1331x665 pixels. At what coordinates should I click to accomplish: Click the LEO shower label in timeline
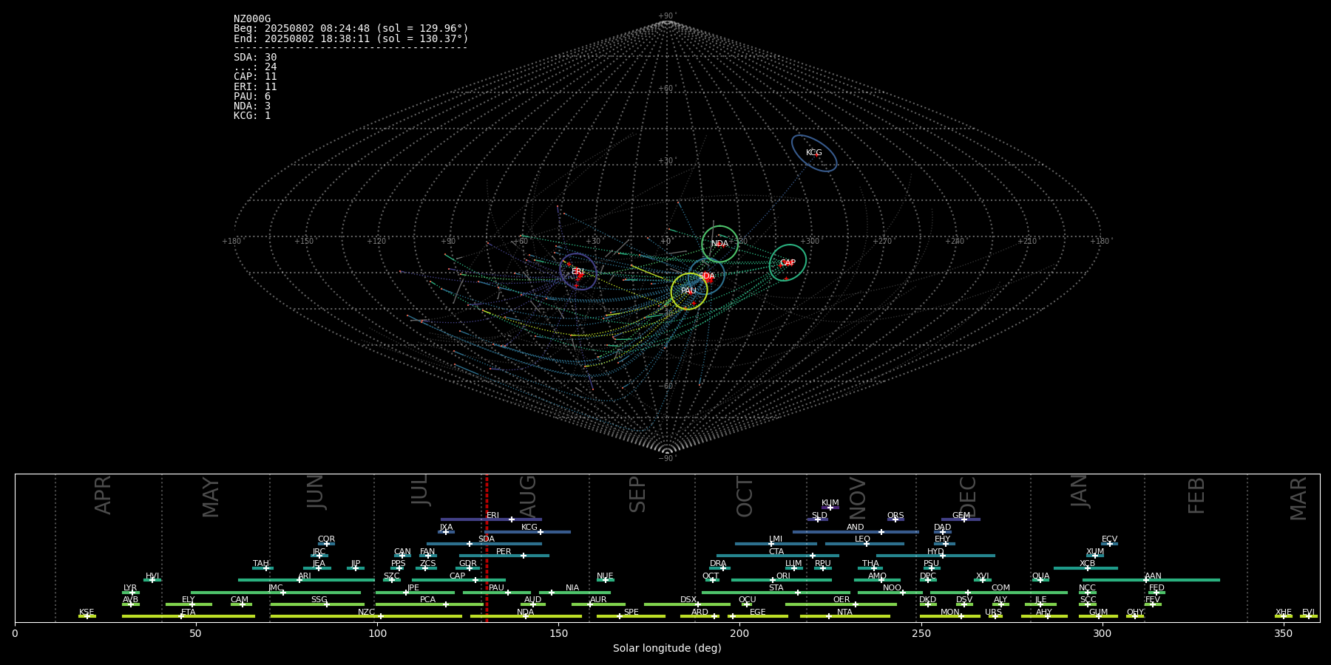[863, 539]
